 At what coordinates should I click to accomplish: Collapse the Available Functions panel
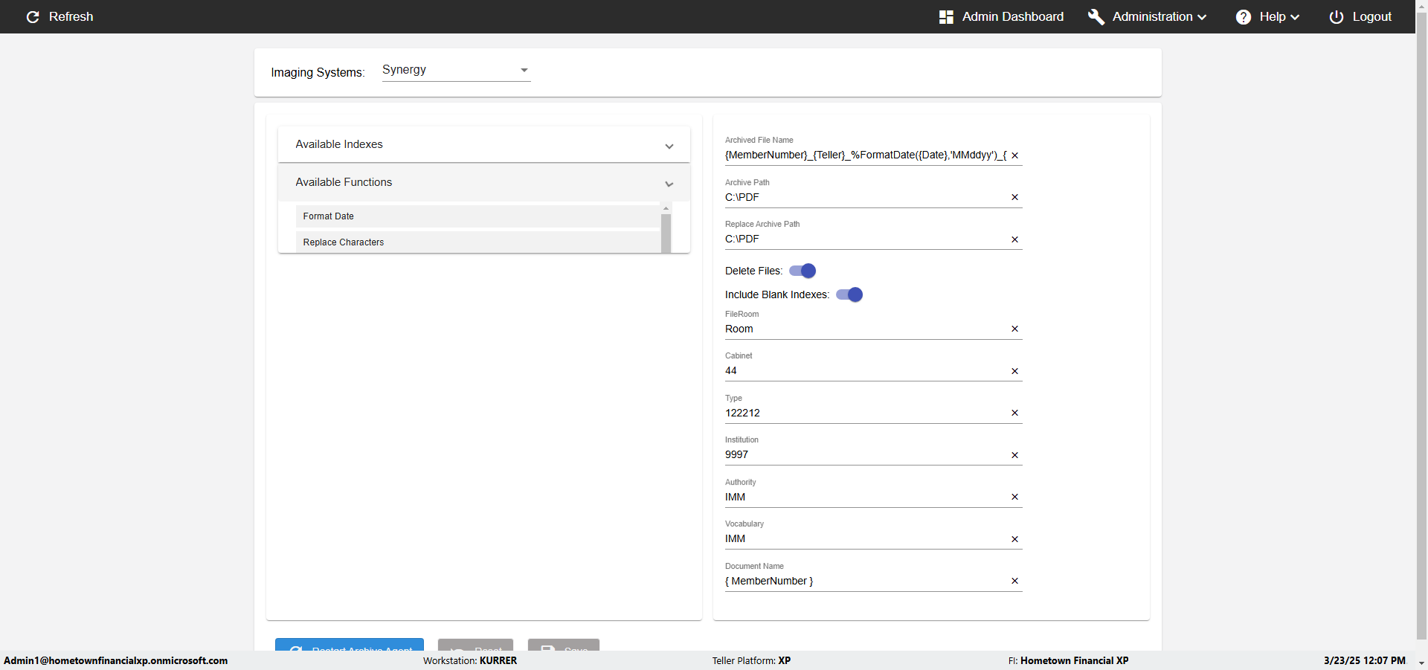(483, 182)
